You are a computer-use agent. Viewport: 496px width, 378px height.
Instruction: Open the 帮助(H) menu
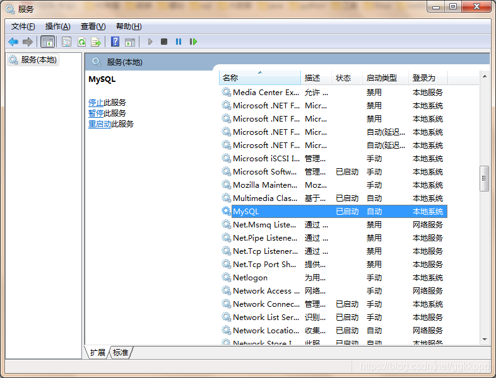coord(129,26)
